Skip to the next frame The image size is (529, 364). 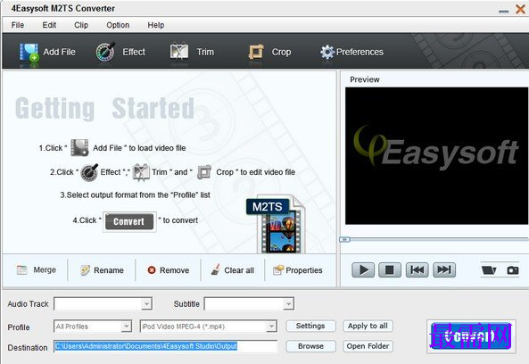(444, 270)
